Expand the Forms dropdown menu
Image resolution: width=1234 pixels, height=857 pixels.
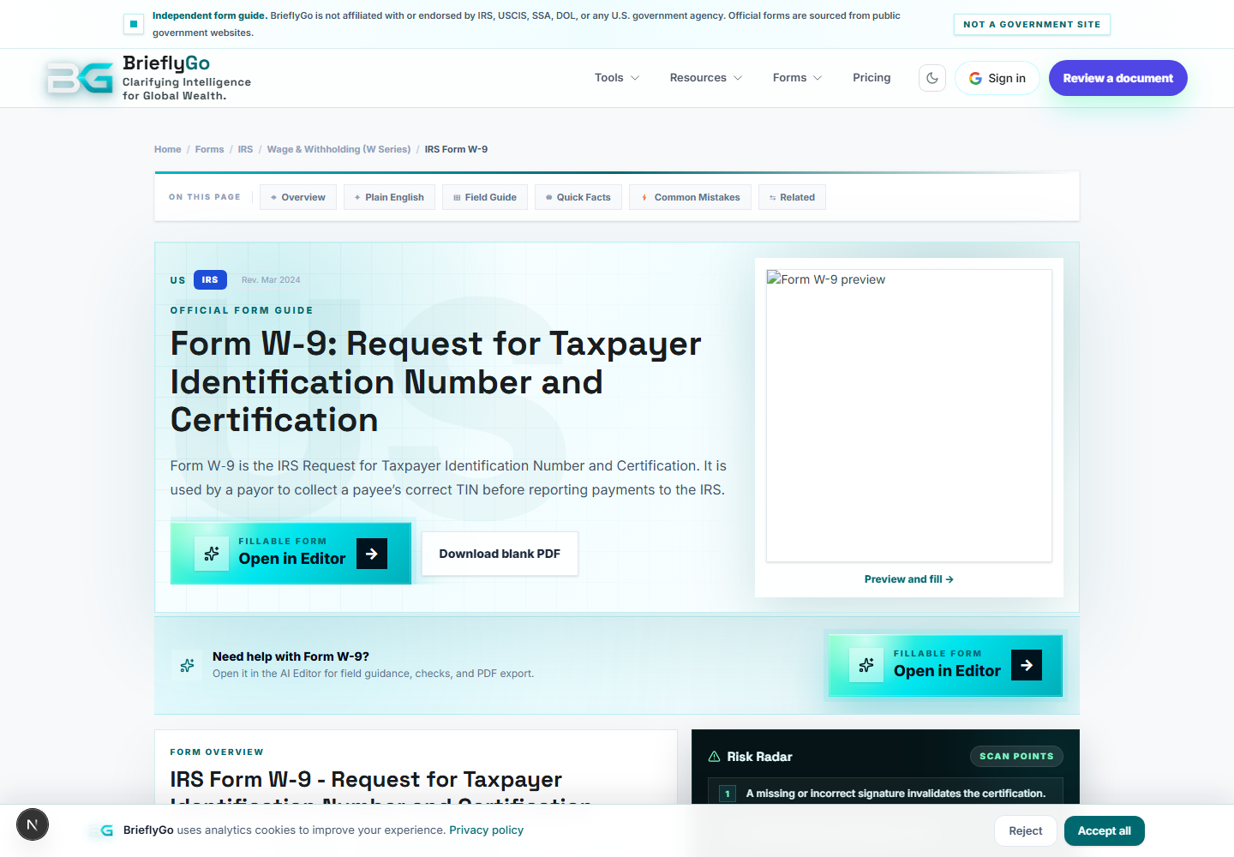point(797,78)
